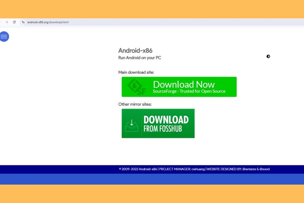Screen dimensions: 304x203
Task: Click '@sood' in the footer credits
Action: click(264, 169)
